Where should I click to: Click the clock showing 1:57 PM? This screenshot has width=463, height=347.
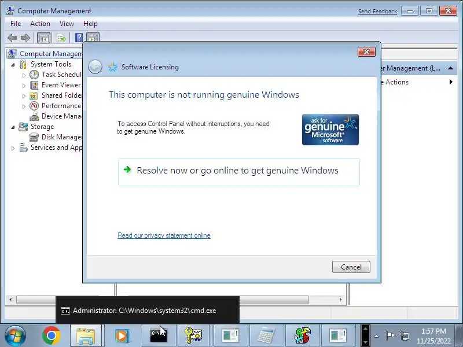[x=433, y=331]
